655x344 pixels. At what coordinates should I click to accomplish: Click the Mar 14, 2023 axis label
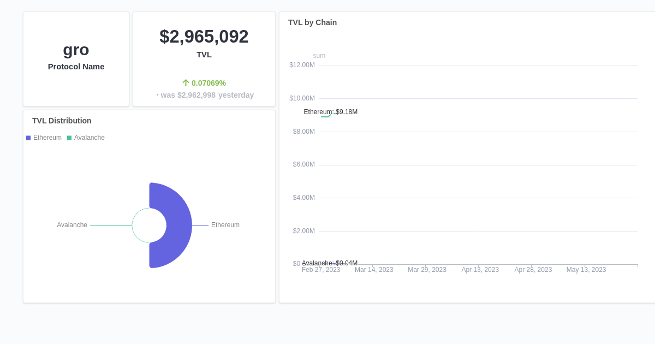(x=374, y=269)
